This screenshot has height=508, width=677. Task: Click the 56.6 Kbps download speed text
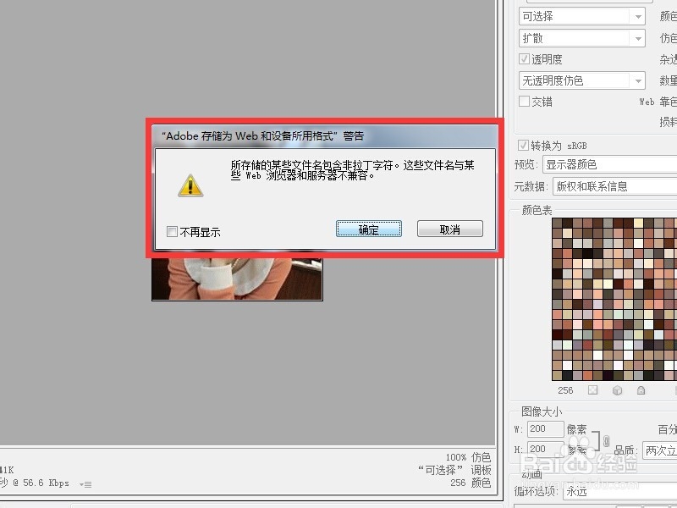click(46, 483)
